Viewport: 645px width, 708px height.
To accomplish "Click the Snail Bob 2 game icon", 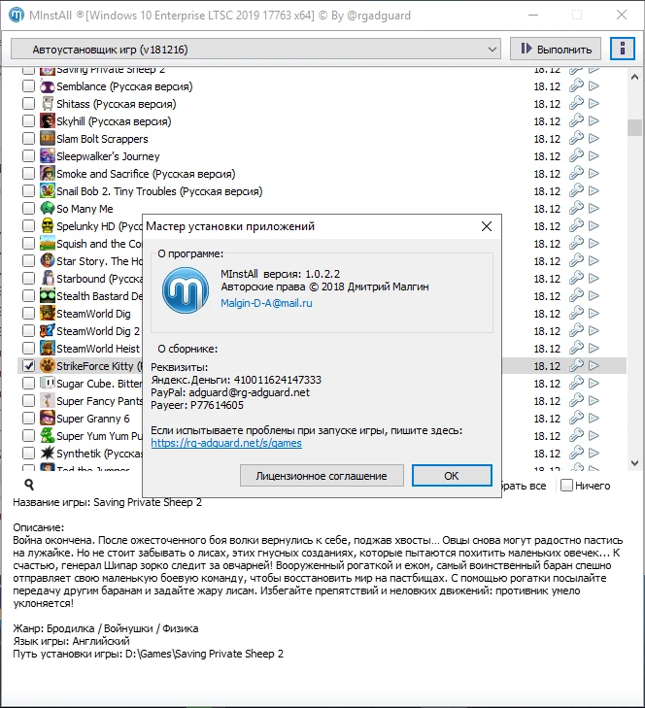I will [48, 191].
